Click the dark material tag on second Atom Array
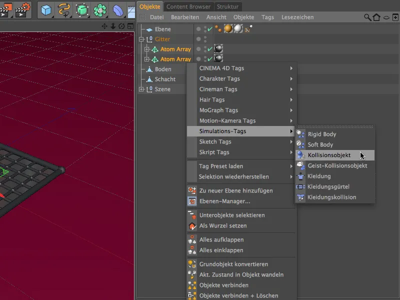 (x=218, y=58)
